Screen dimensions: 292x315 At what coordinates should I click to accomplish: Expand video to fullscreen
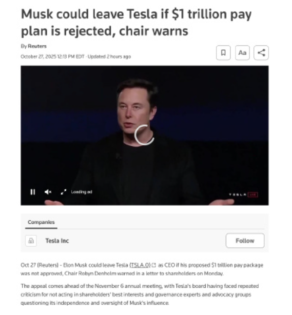pos(63,192)
